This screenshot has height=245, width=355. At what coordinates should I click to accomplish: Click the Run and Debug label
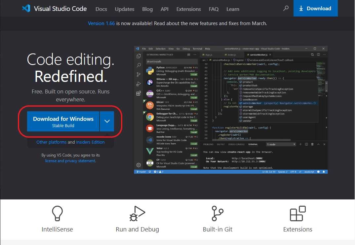point(137,229)
